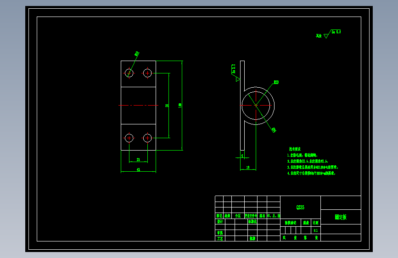Click the 43 plate width dimension
Screen dimensions: 398x258
pos(138,169)
